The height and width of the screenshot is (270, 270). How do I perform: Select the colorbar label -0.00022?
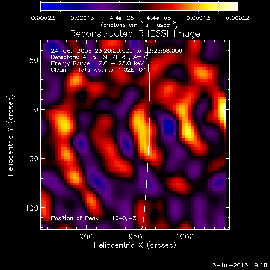click(40, 18)
